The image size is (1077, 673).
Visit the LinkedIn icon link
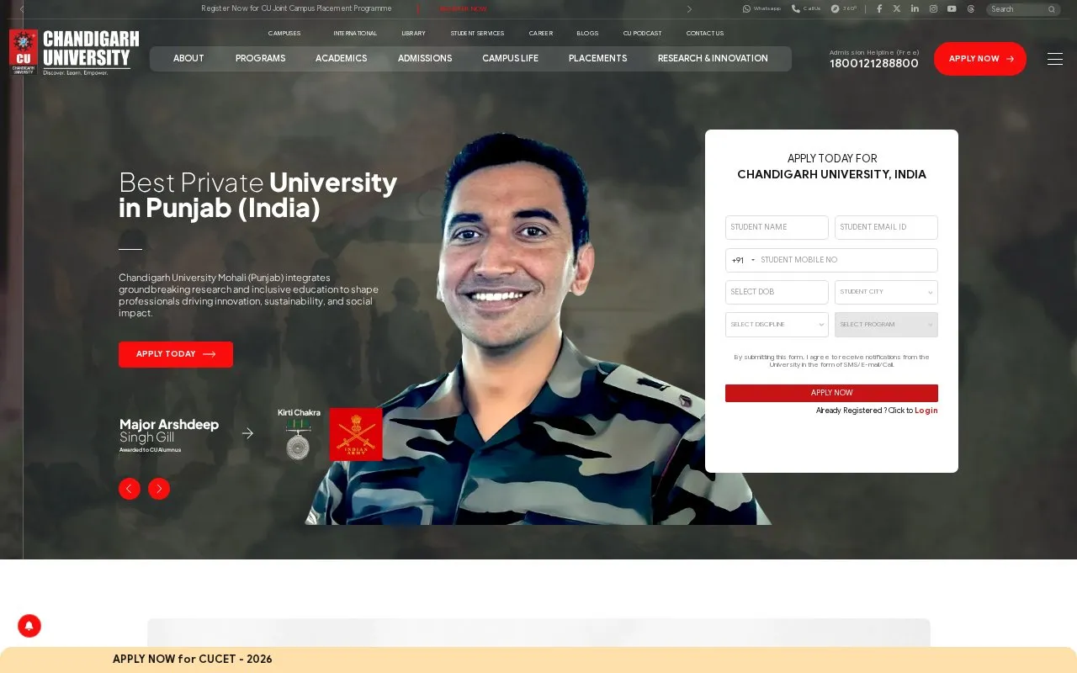[915, 8]
